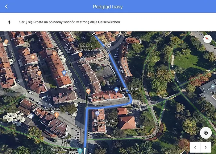This screenshot has height=154, width=216.
Task: Tap the blue shopping marker near Prosta
Action: (x=64, y=73)
